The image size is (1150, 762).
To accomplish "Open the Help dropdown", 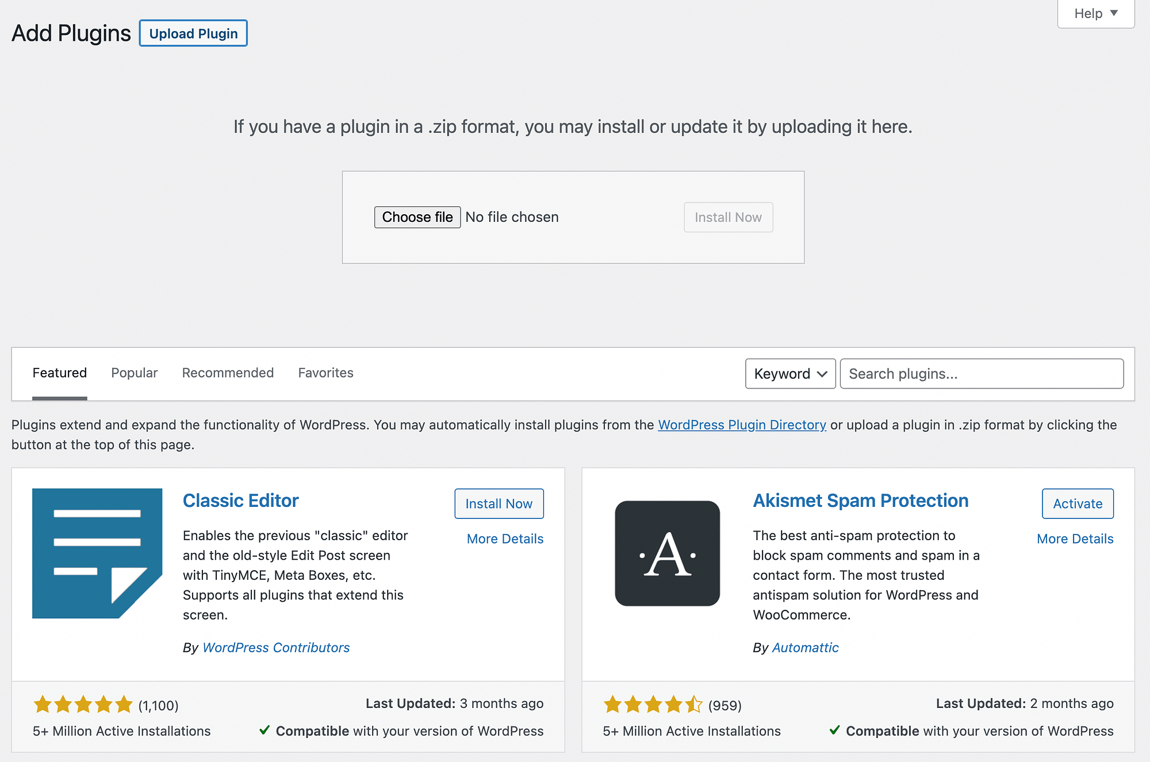I will coord(1096,13).
